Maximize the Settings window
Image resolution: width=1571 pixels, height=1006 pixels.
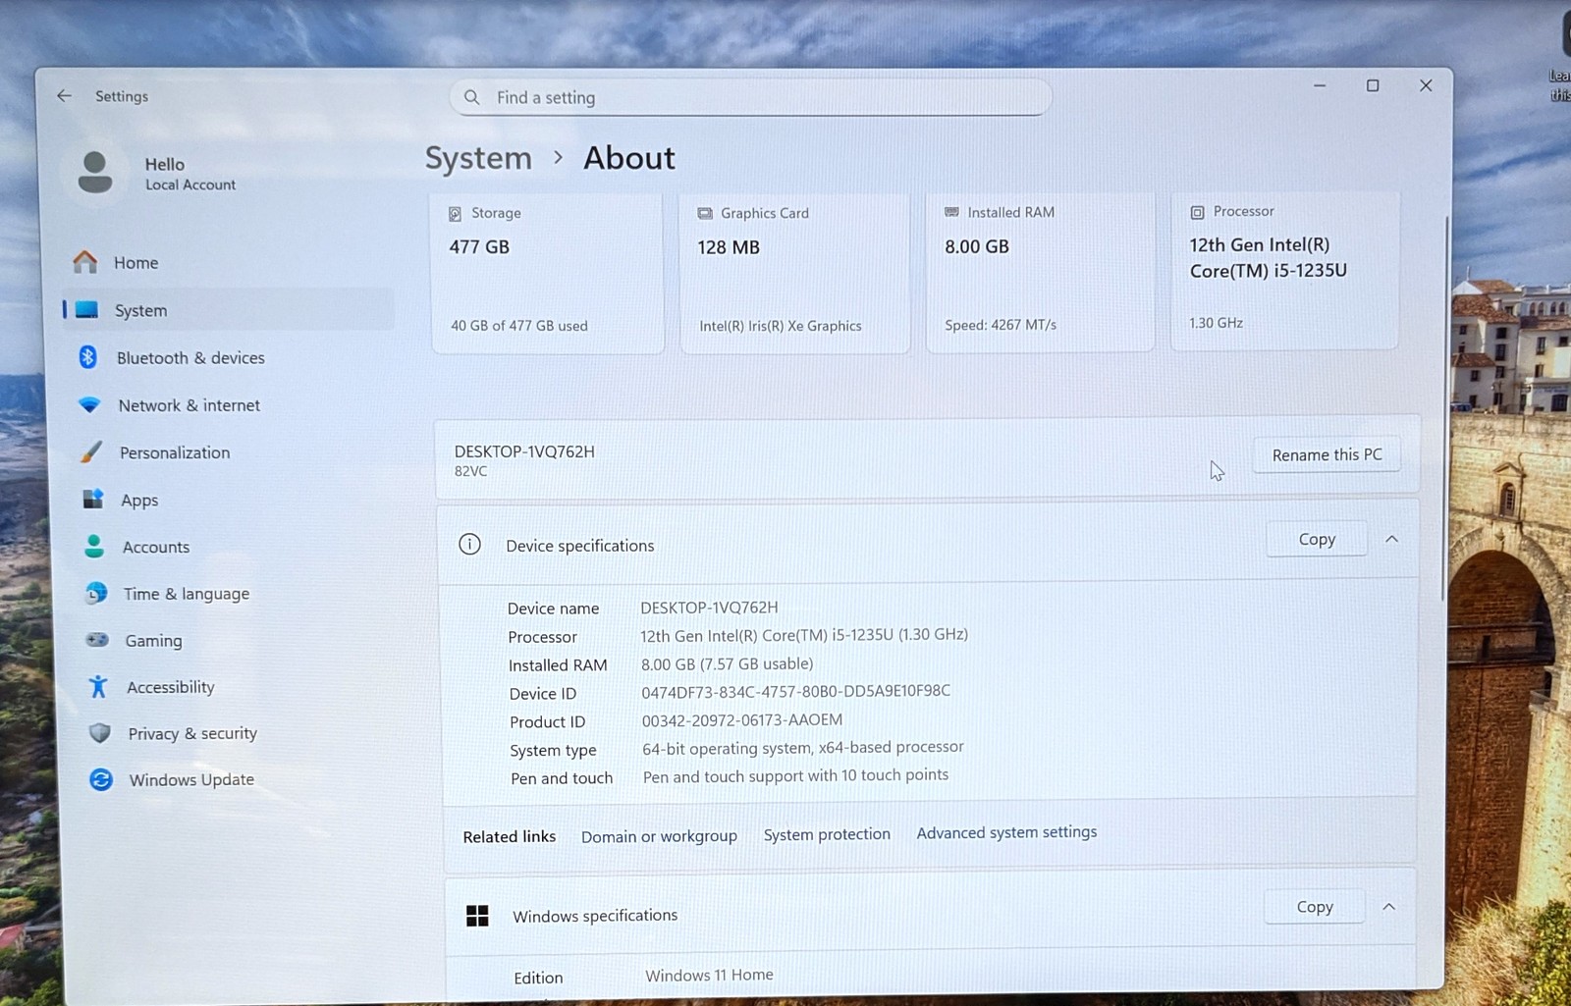pos(1373,85)
